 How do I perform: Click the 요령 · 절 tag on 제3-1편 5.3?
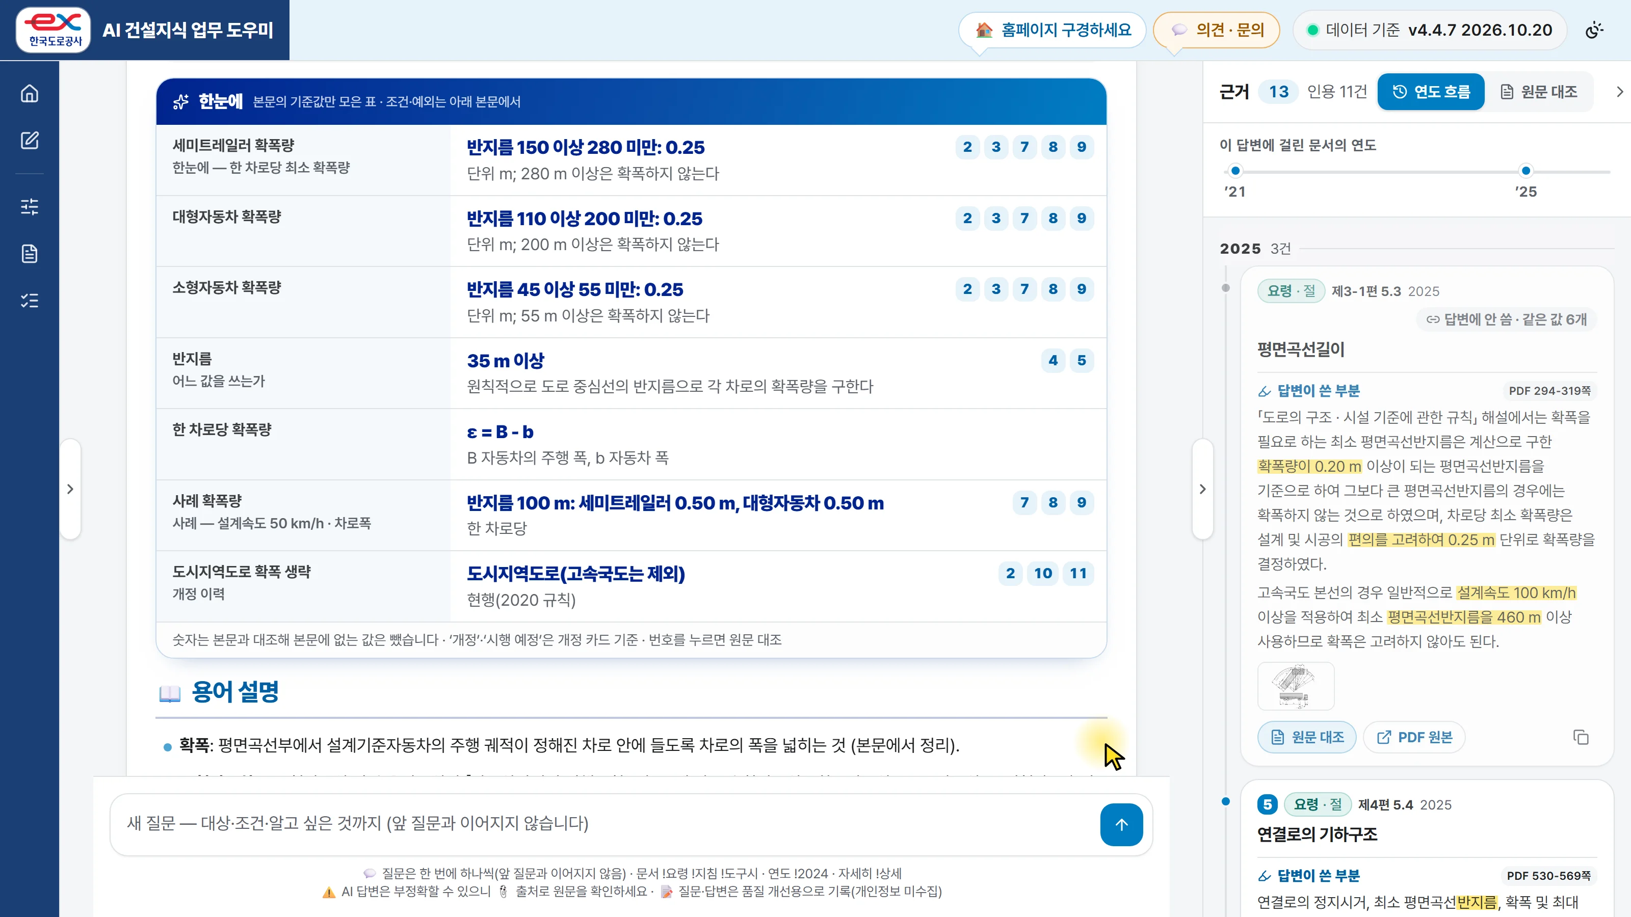[1291, 291]
